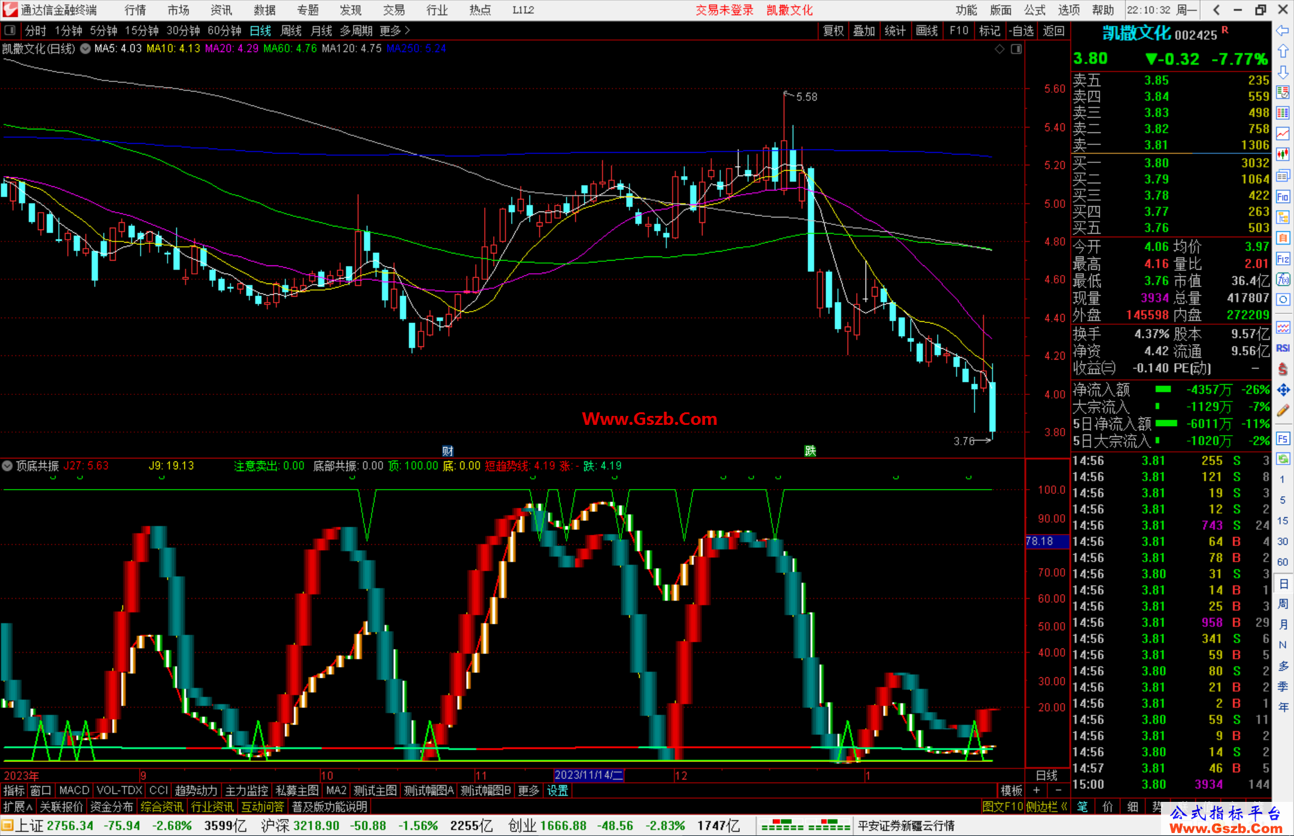Click the left arrow back icon in right sidebar
The image size is (1294, 836).
coord(1283,31)
